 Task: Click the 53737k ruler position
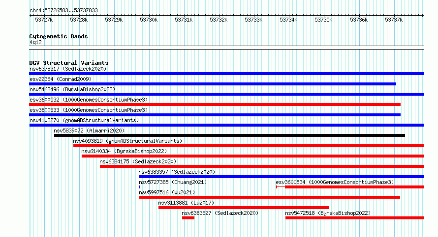394,20
